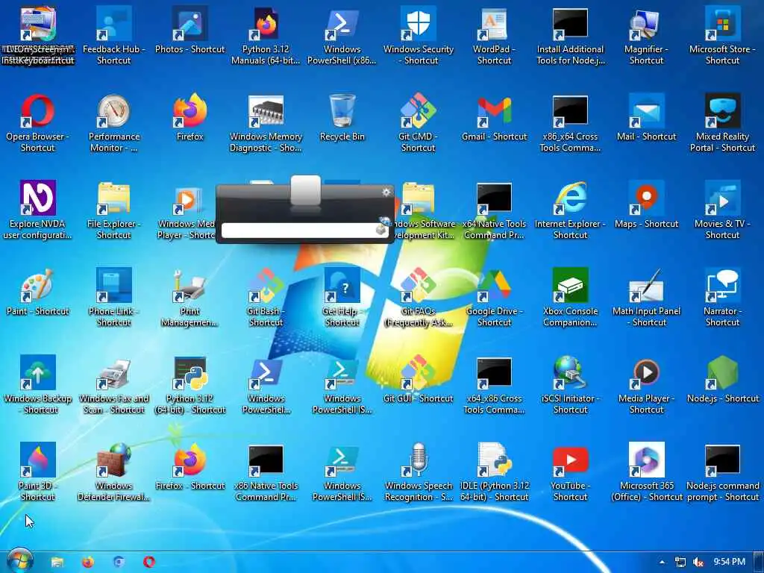Select the Microsoft 365 (Office) shortcut icon
The image size is (764, 573).
(x=646, y=472)
